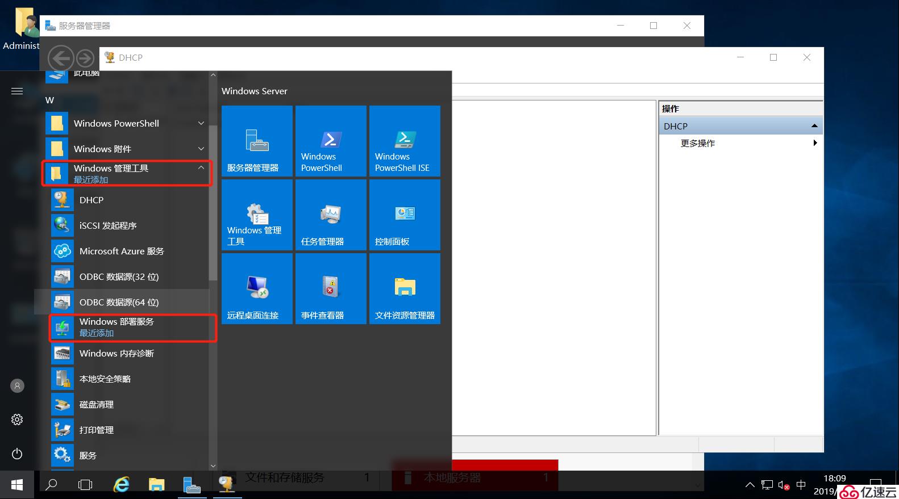Click the muted volume tray icon

point(784,485)
